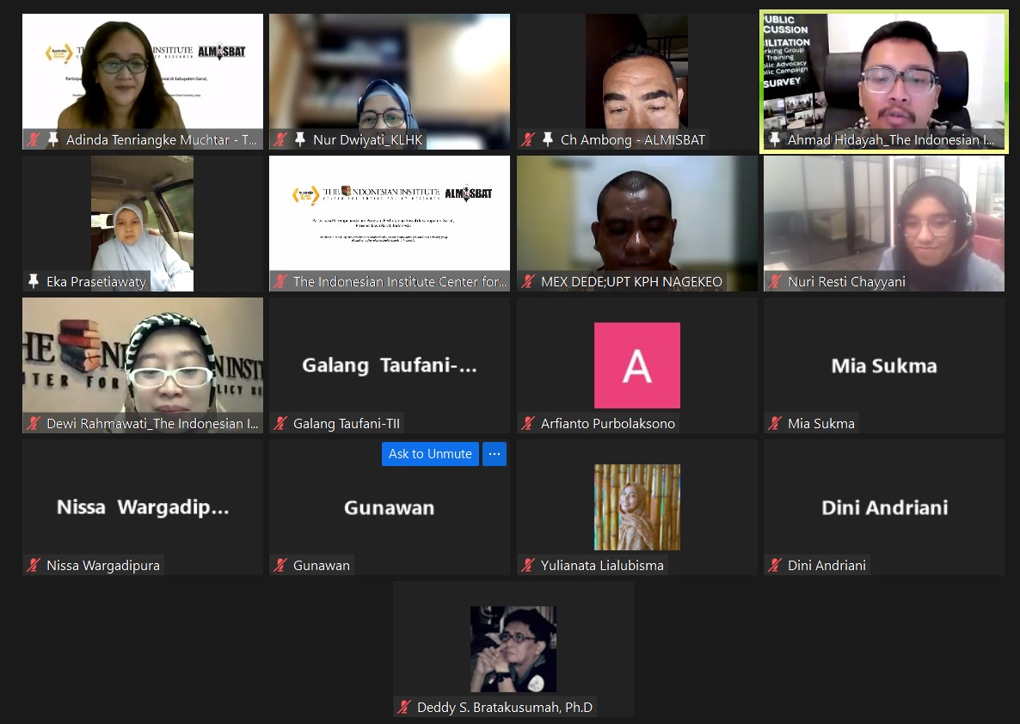Click Deddy S. Bratakusumah's profile picture
Viewport: 1020px width, 724px height.
click(513, 649)
